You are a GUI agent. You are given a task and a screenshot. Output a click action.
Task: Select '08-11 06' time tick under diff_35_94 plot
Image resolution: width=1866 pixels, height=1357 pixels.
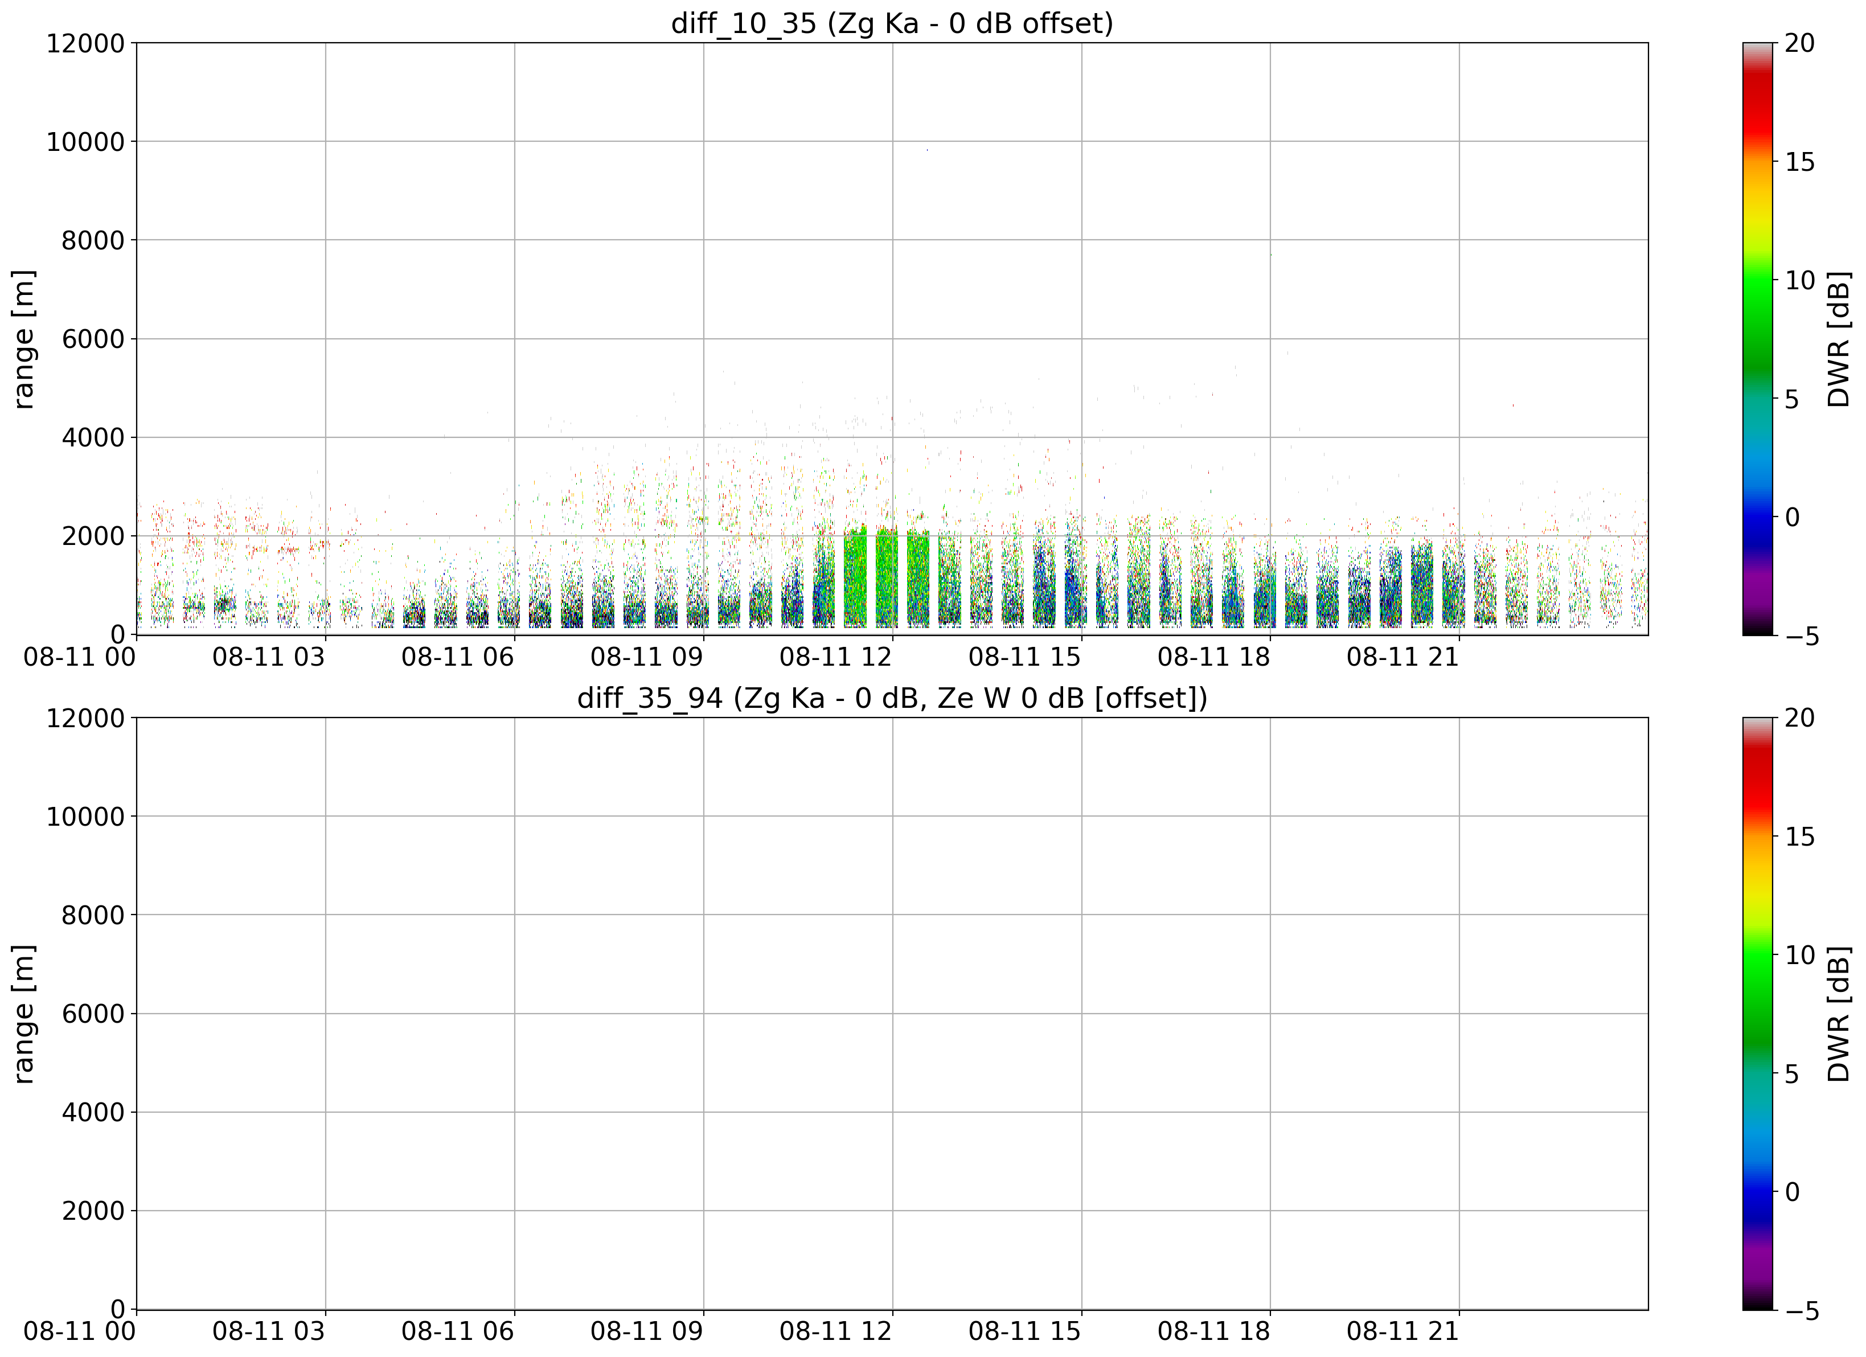(458, 1333)
